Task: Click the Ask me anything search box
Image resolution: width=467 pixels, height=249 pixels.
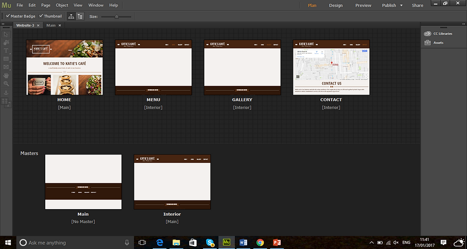Action: pyautogui.click(x=75, y=242)
